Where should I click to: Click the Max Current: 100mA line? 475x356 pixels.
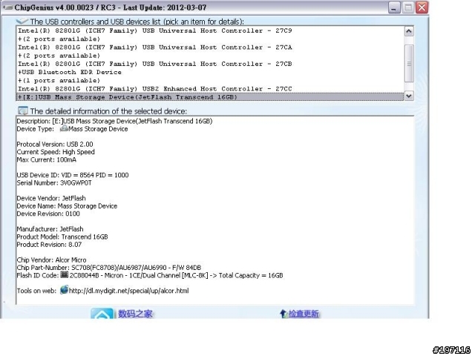point(47,159)
